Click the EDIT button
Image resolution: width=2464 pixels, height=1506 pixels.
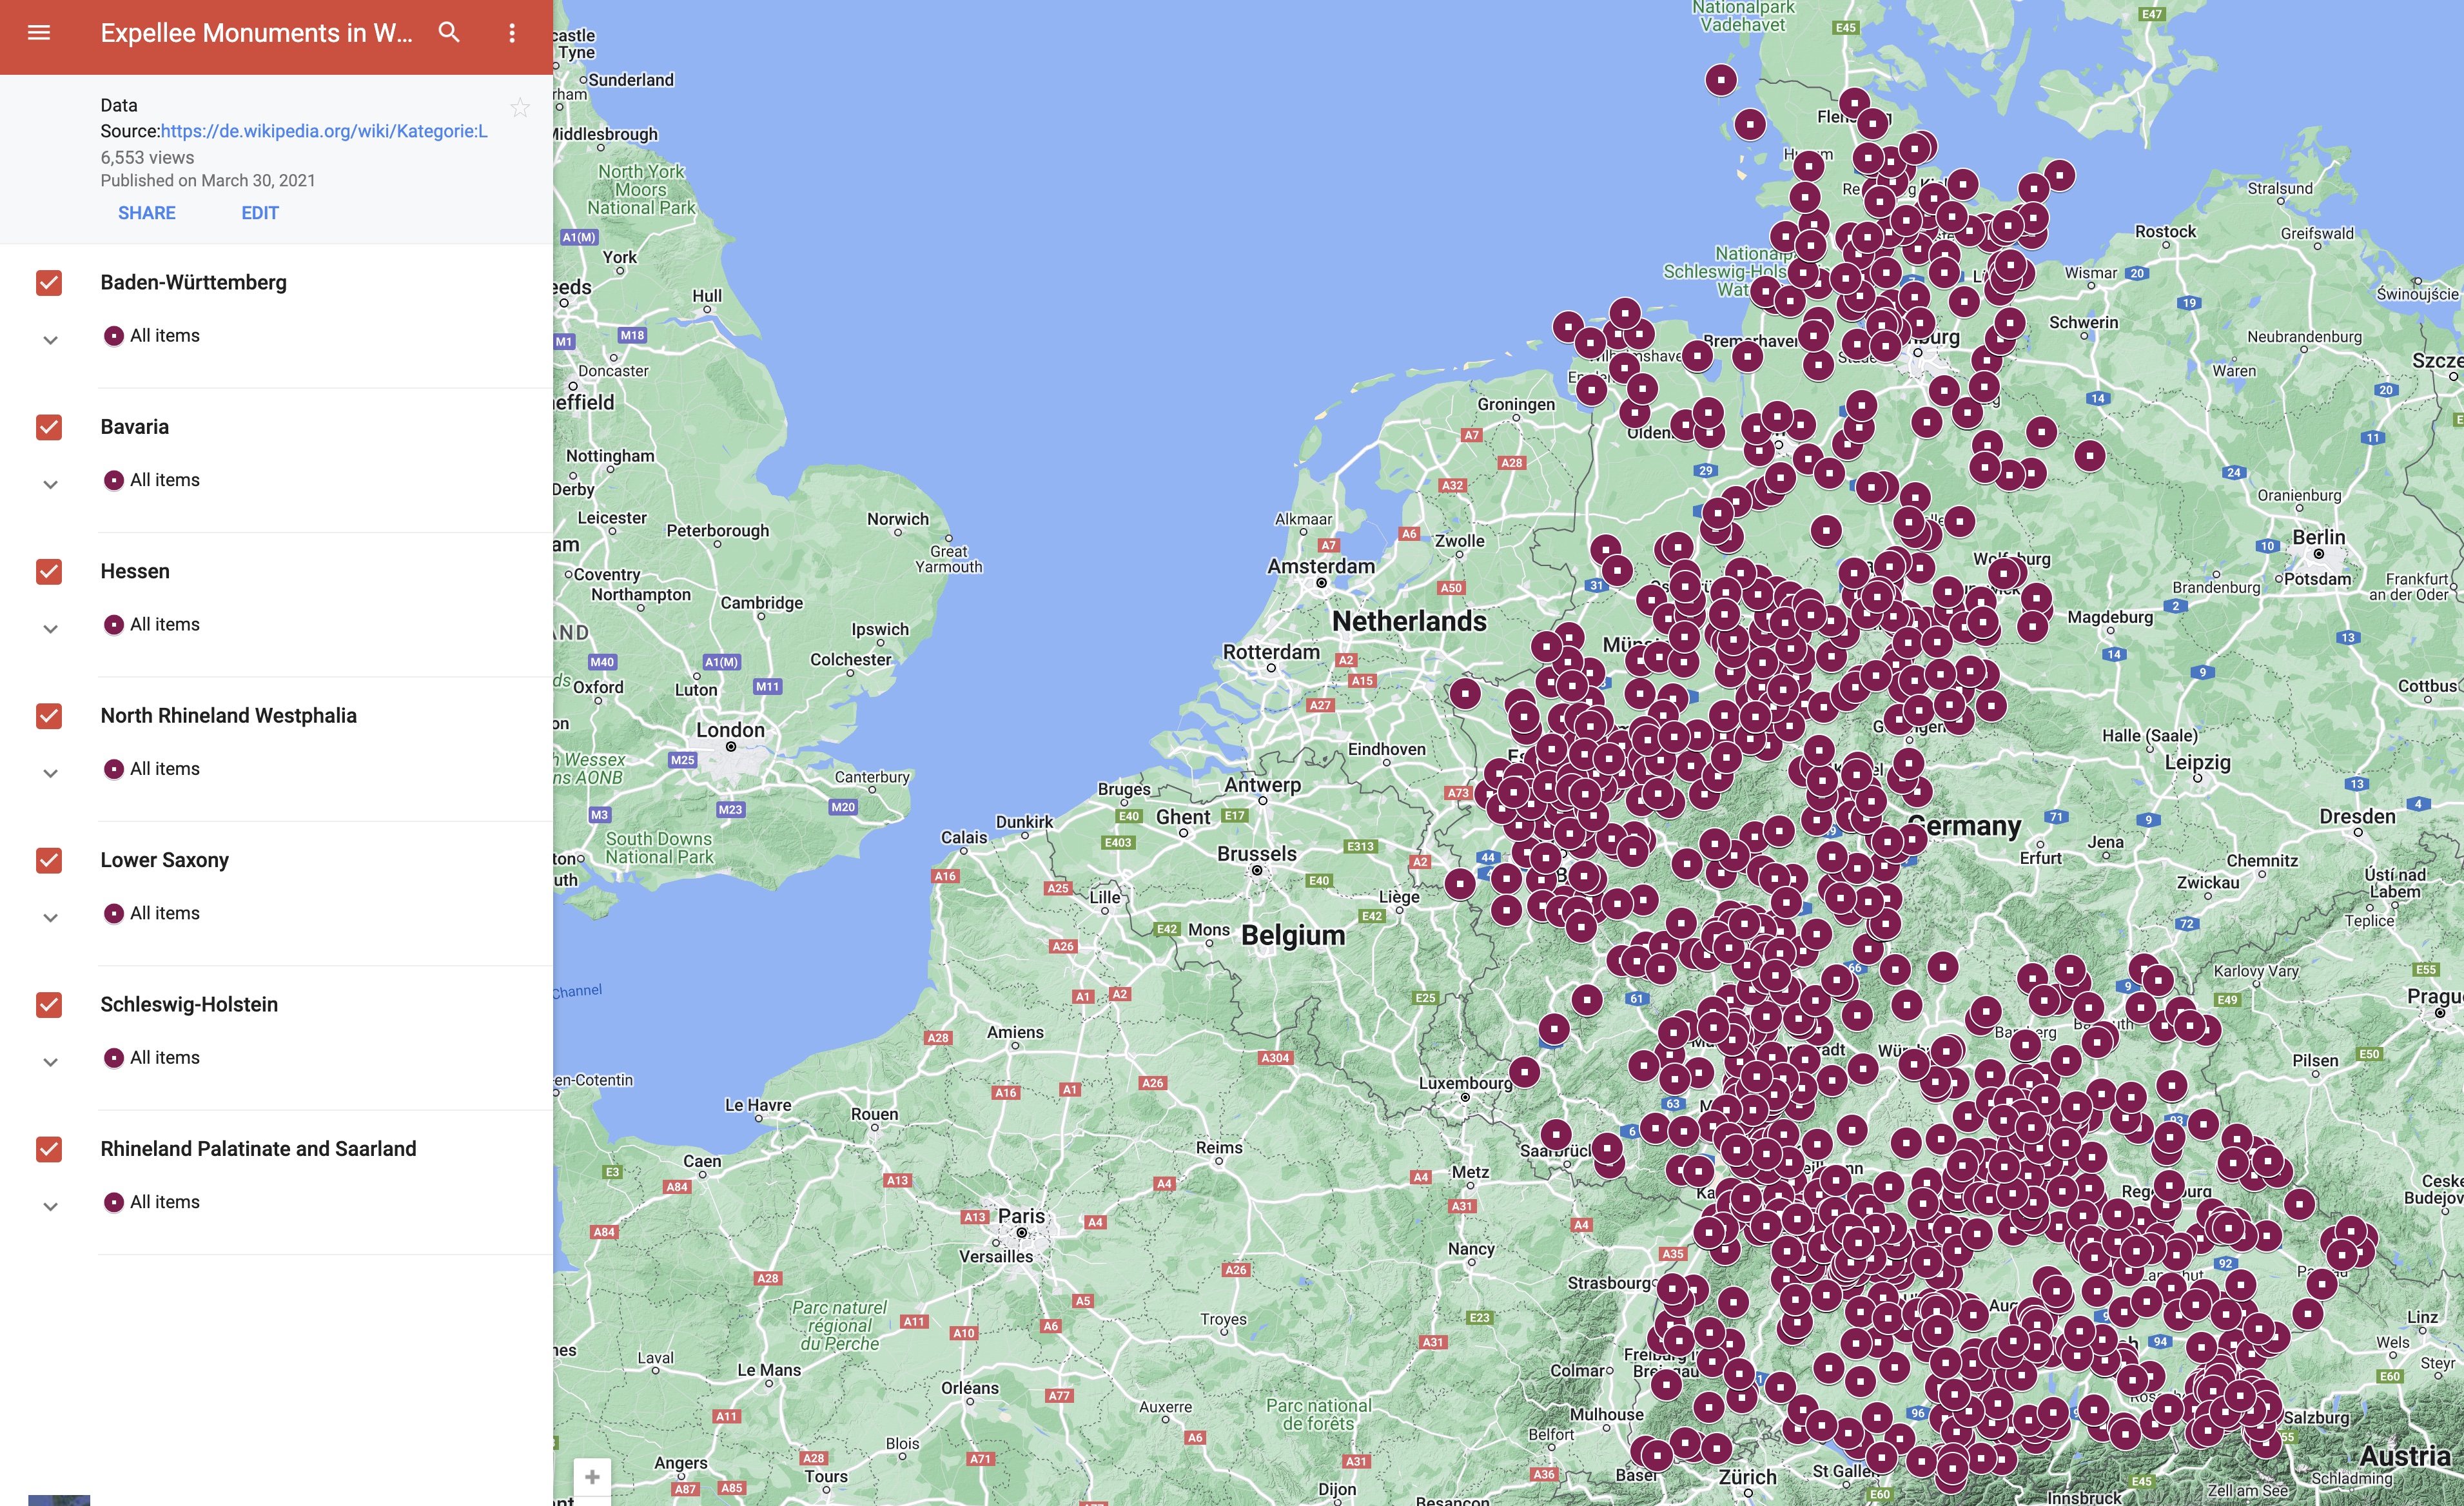pos(260,213)
